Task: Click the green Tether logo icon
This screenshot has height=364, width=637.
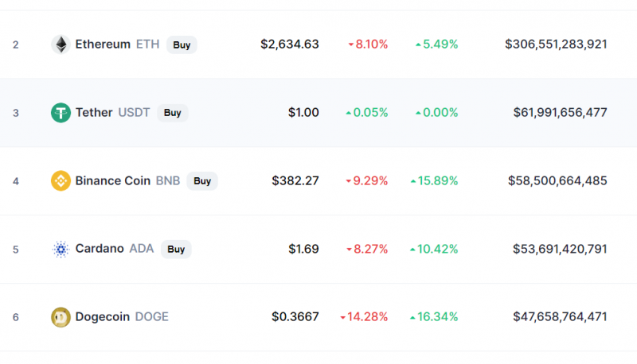Action: pyautogui.click(x=61, y=113)
